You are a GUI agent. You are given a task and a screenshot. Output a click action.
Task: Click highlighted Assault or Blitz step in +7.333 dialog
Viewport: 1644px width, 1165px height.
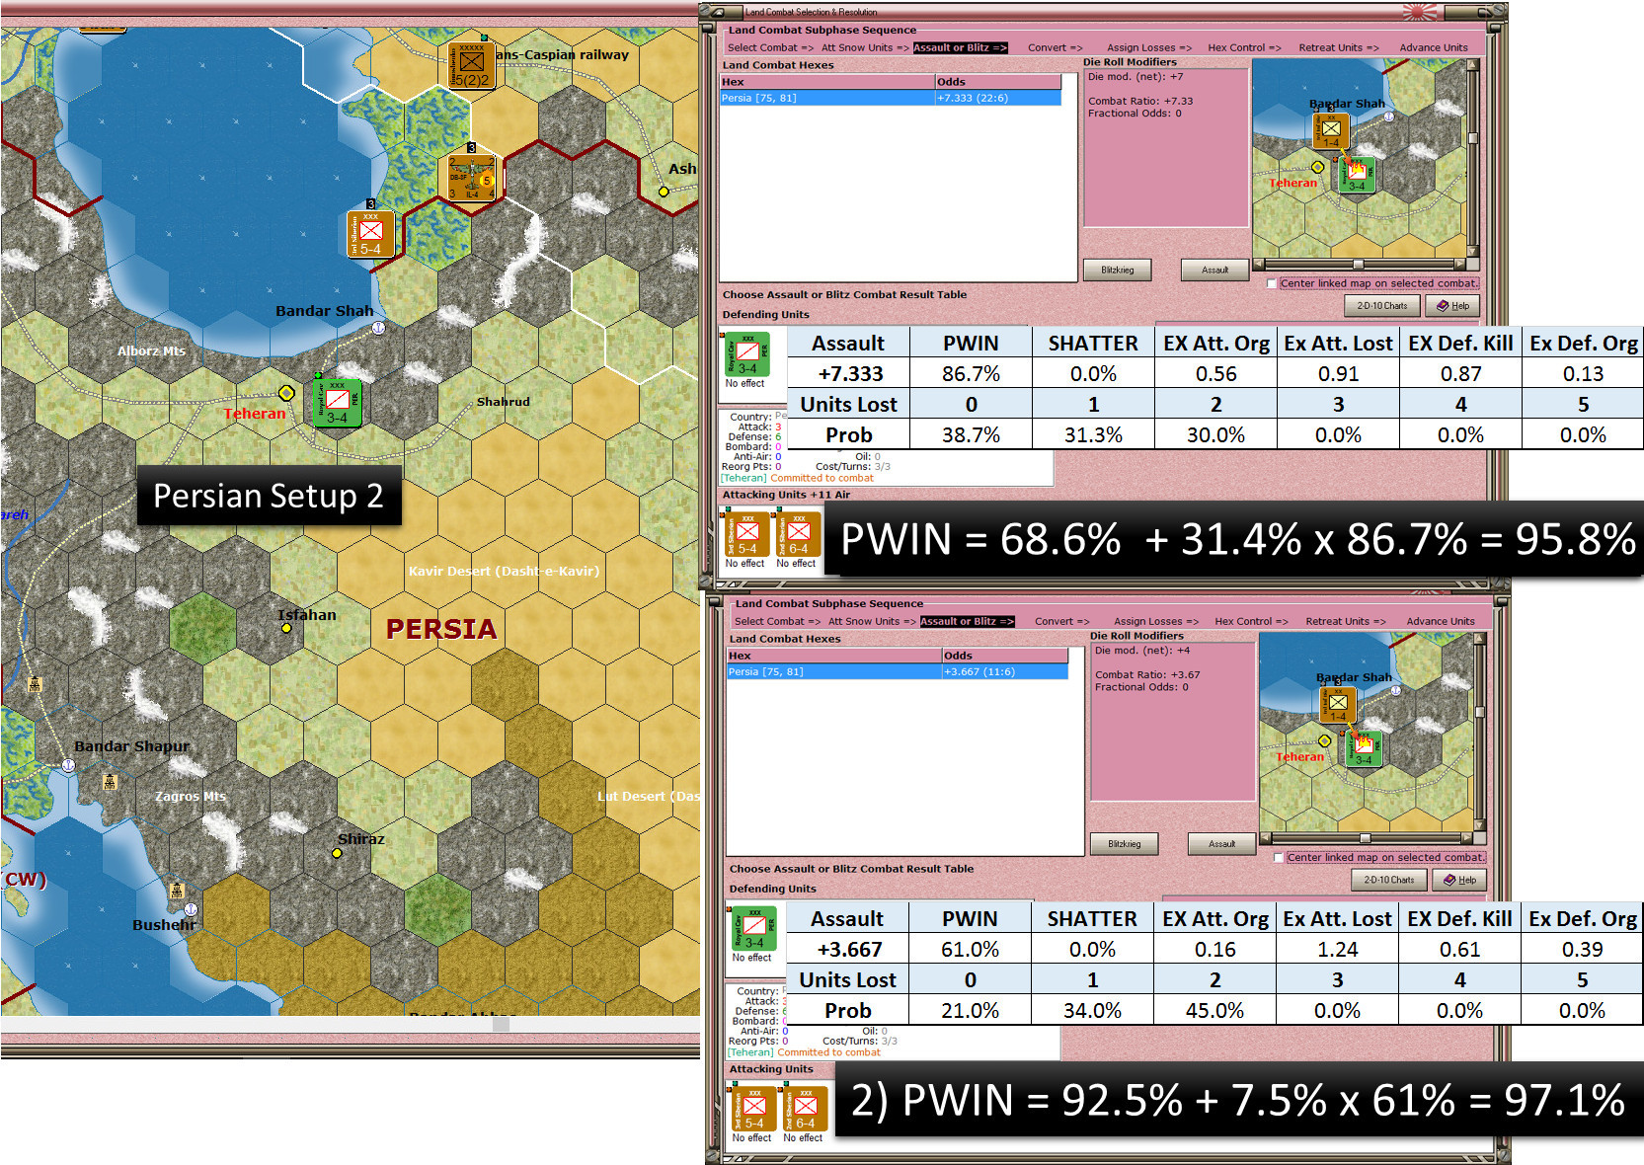tap(961, 47)
